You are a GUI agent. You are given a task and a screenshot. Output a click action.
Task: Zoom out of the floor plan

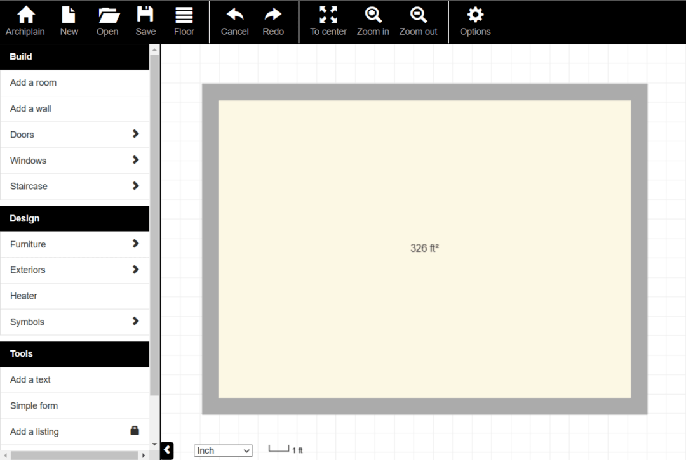pos(418,21)
